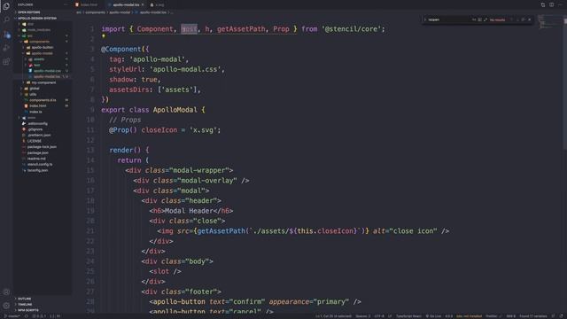Open stencil.config.ts file
Image resolution: width=567 pixels, height=319 pixels.
[40, 164]
